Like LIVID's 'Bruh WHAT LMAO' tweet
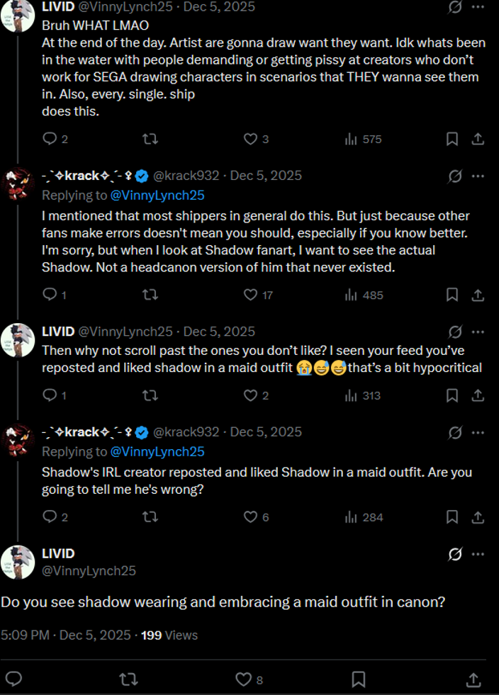 256,139
